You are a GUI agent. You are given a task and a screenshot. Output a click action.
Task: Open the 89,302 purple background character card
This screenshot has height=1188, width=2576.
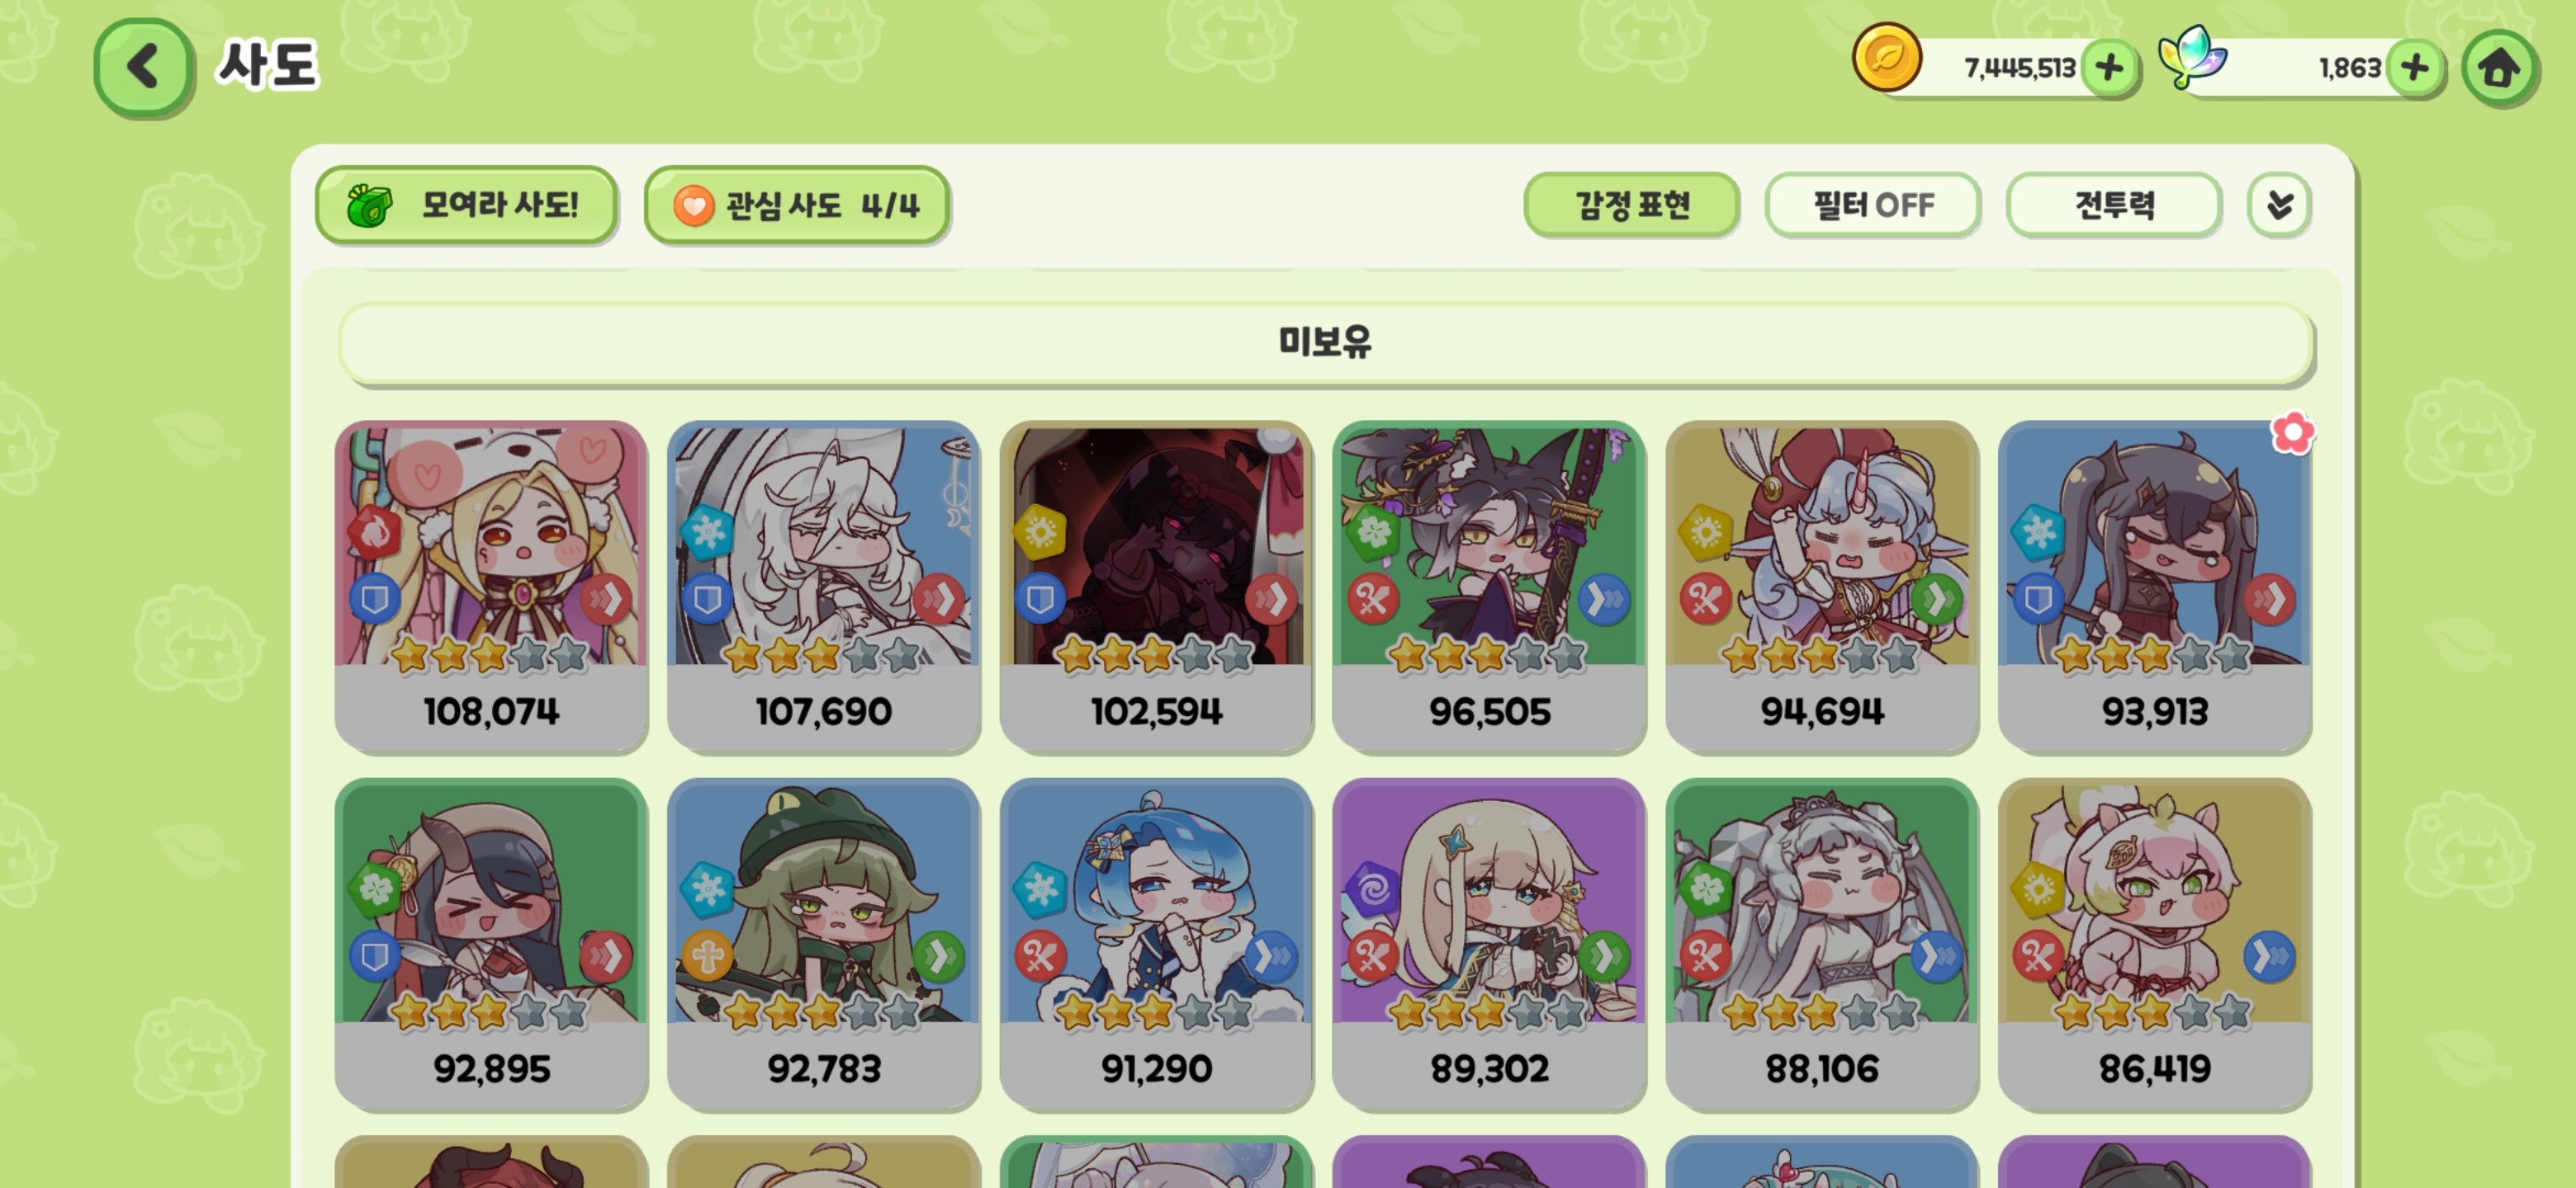pyautogui.click(x=1489, y=944)
